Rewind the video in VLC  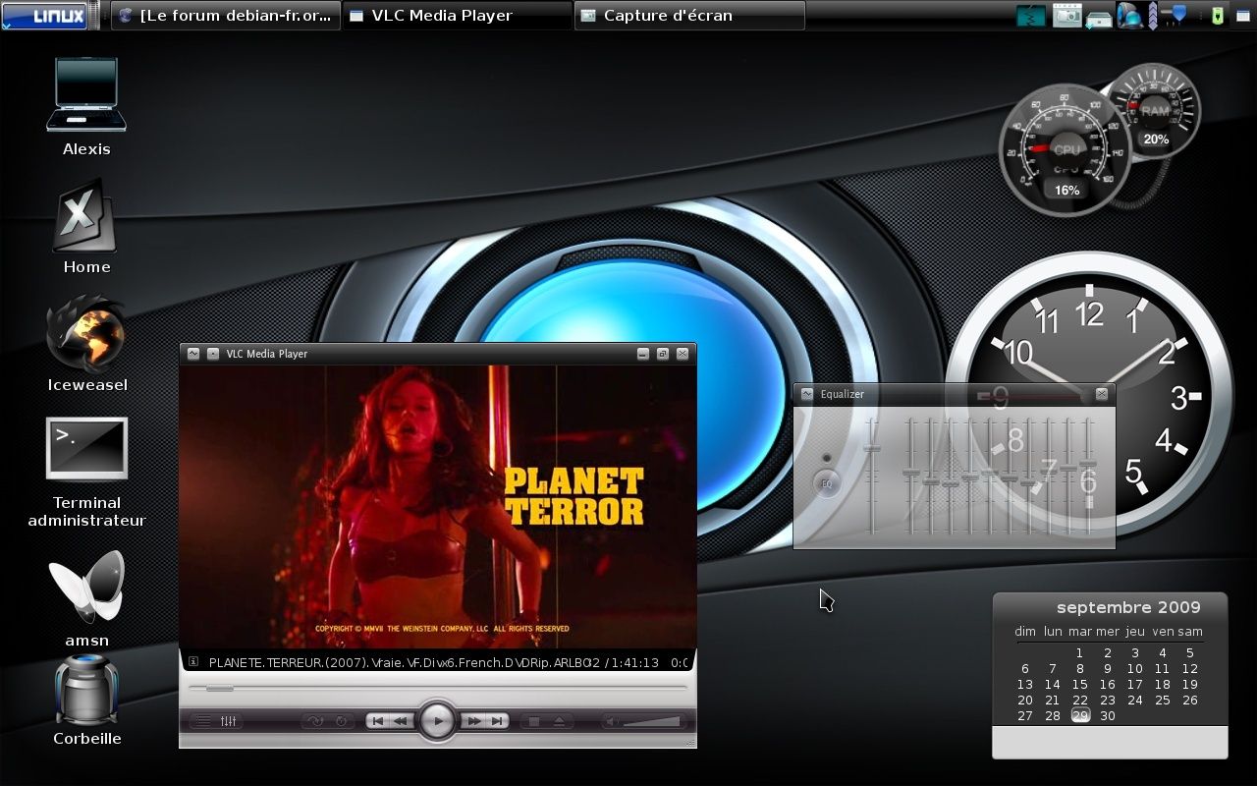point(402,721)
